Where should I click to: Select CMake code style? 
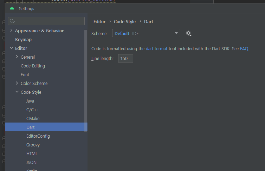pyautogui.click(x=33, y=118)
